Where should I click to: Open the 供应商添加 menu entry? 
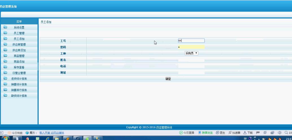pos(19,50)
